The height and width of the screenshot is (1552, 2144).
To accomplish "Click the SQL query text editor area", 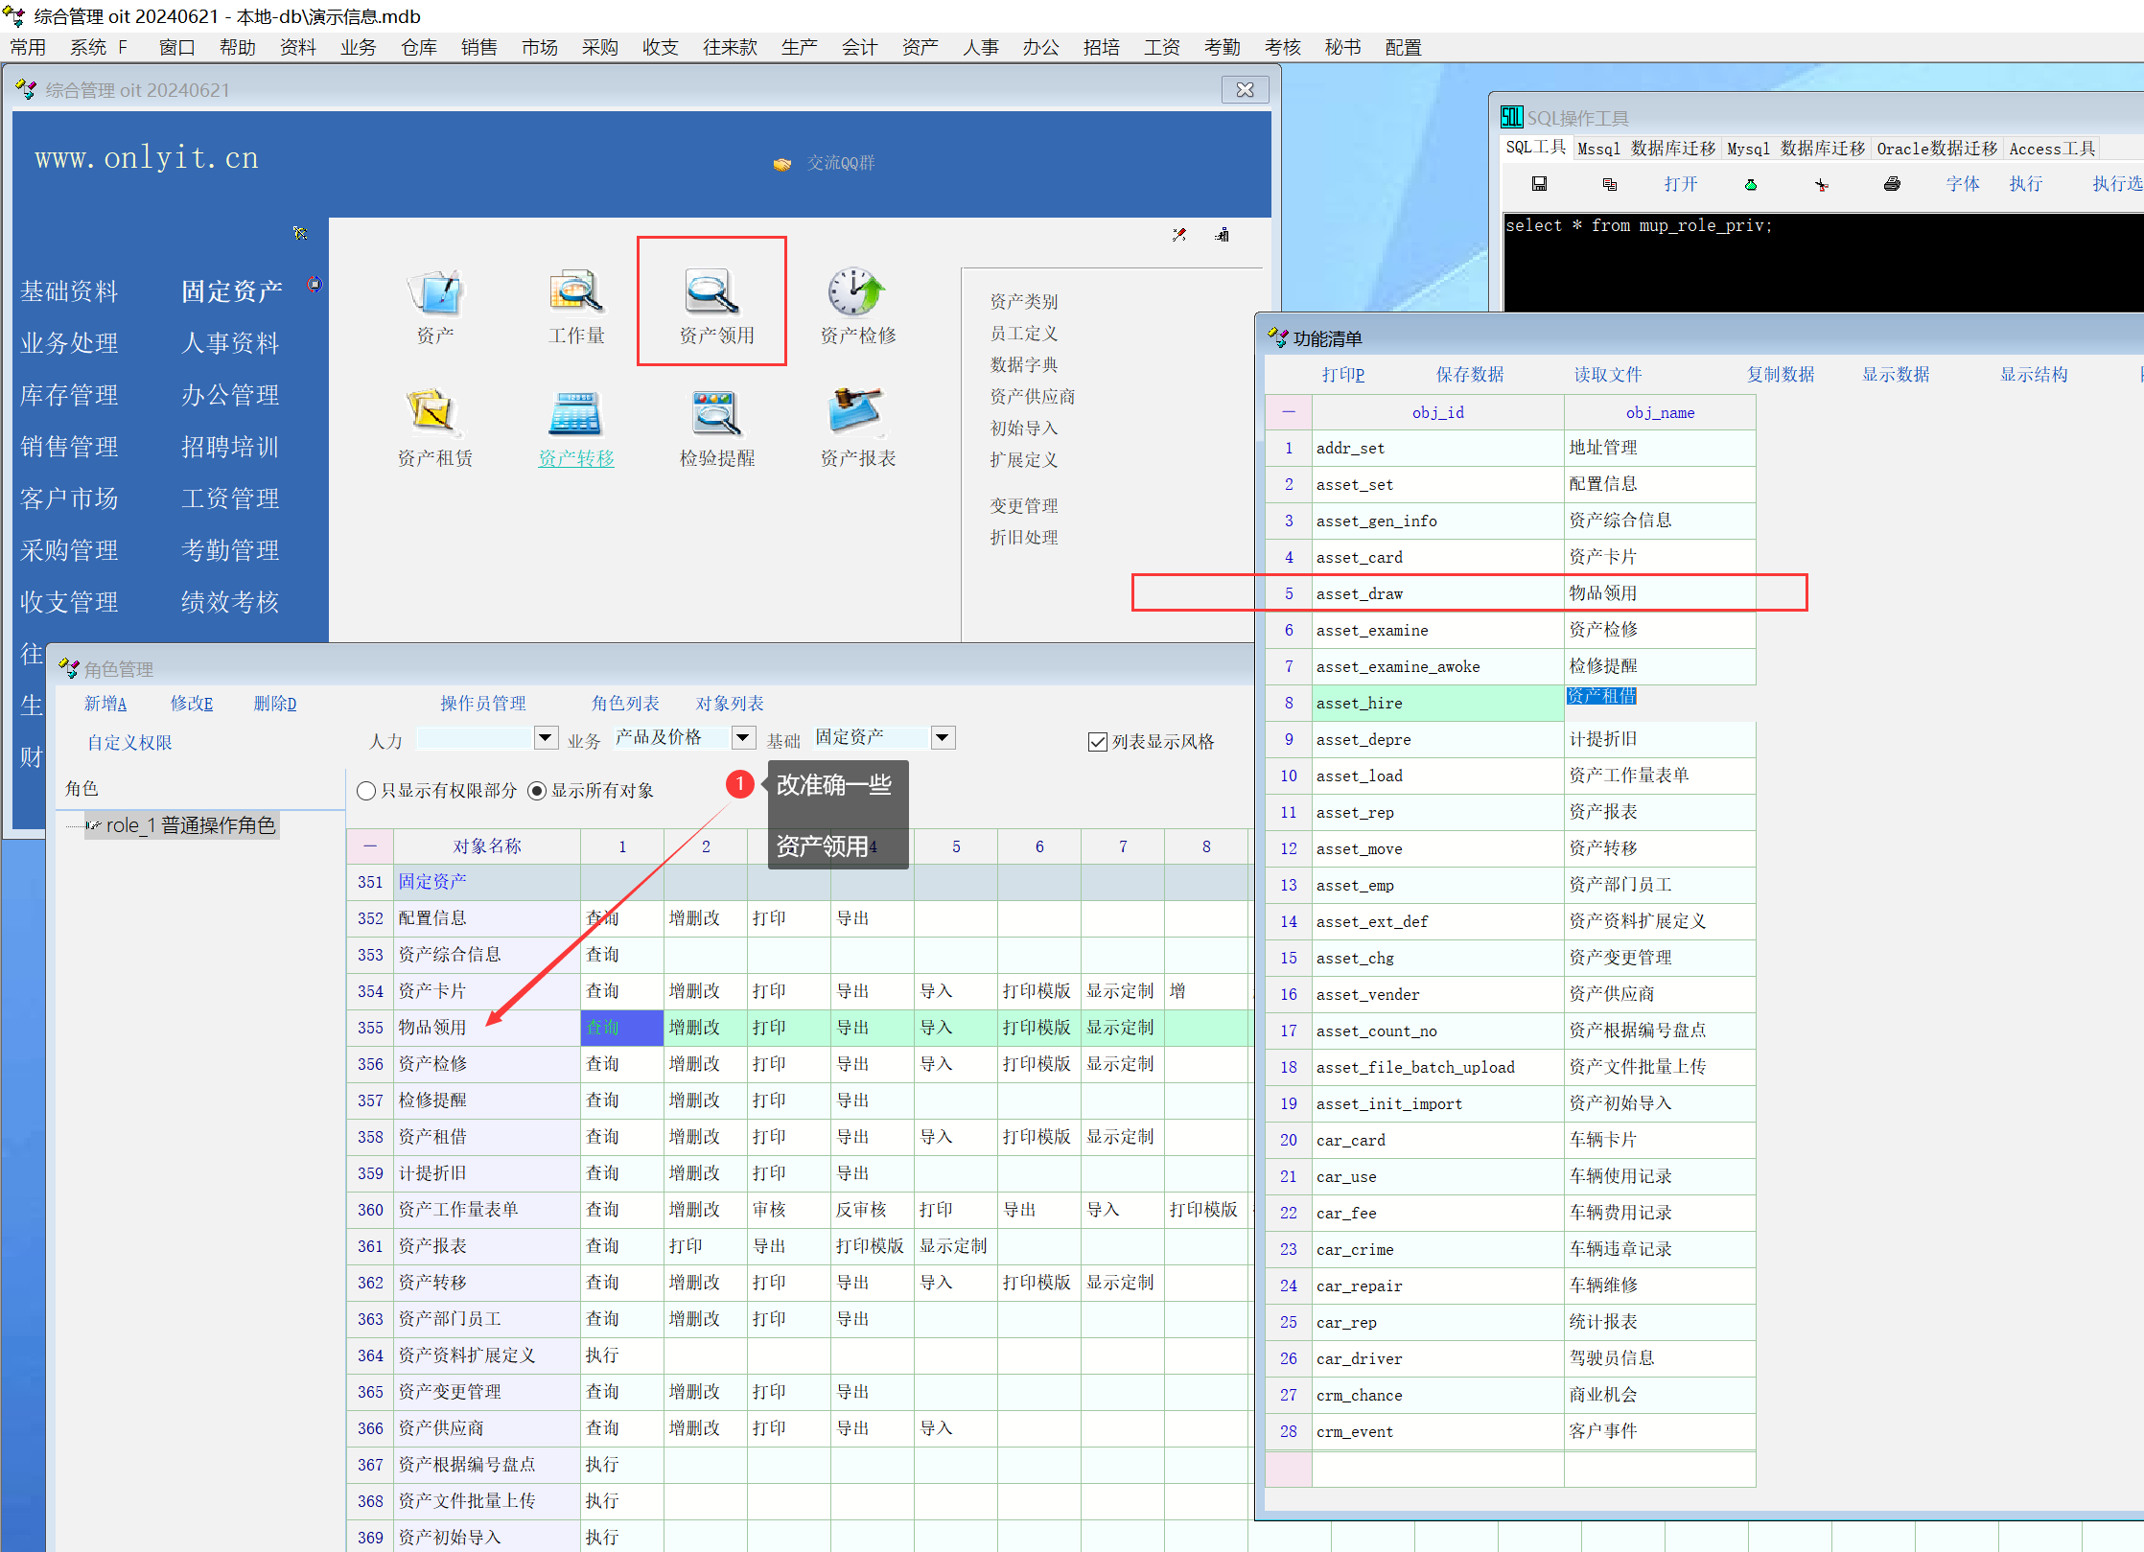I will (x=1822, y=264).
